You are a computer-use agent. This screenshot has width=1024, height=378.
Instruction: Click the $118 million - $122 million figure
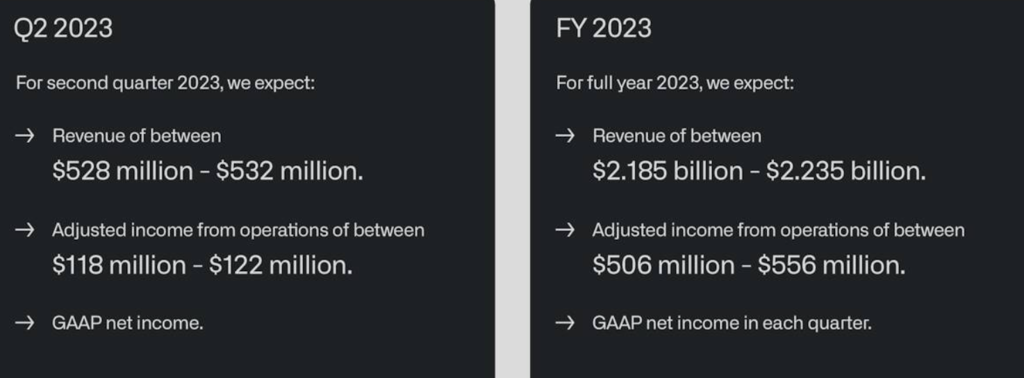click(x=202, y=265)
